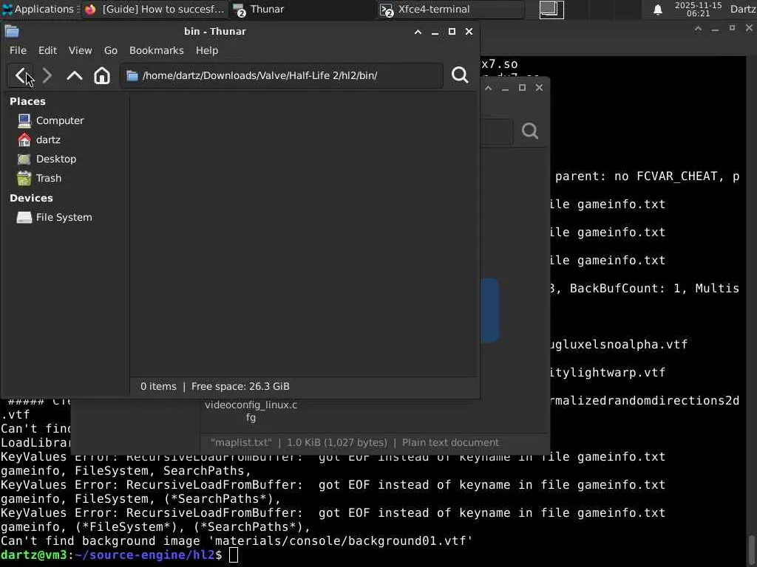This screenshot has width=757, height=567.
Task: Go back with the Thunar back arrow
Action: click(20, 76)
